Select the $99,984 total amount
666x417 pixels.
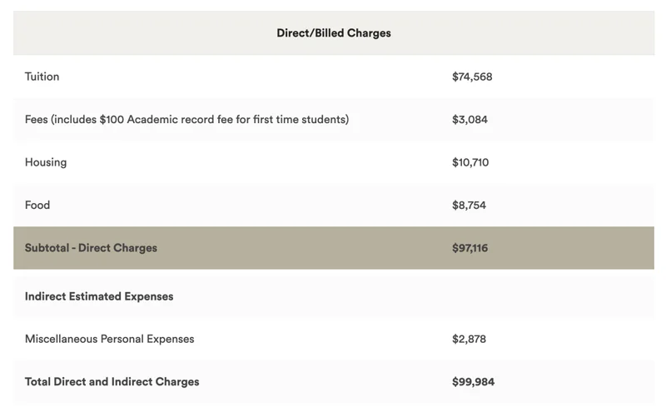coord(474,382)
